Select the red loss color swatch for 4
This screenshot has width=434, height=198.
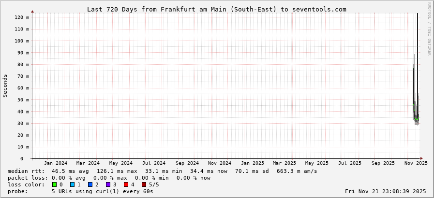pyautogui.click(x=126, y=184)
